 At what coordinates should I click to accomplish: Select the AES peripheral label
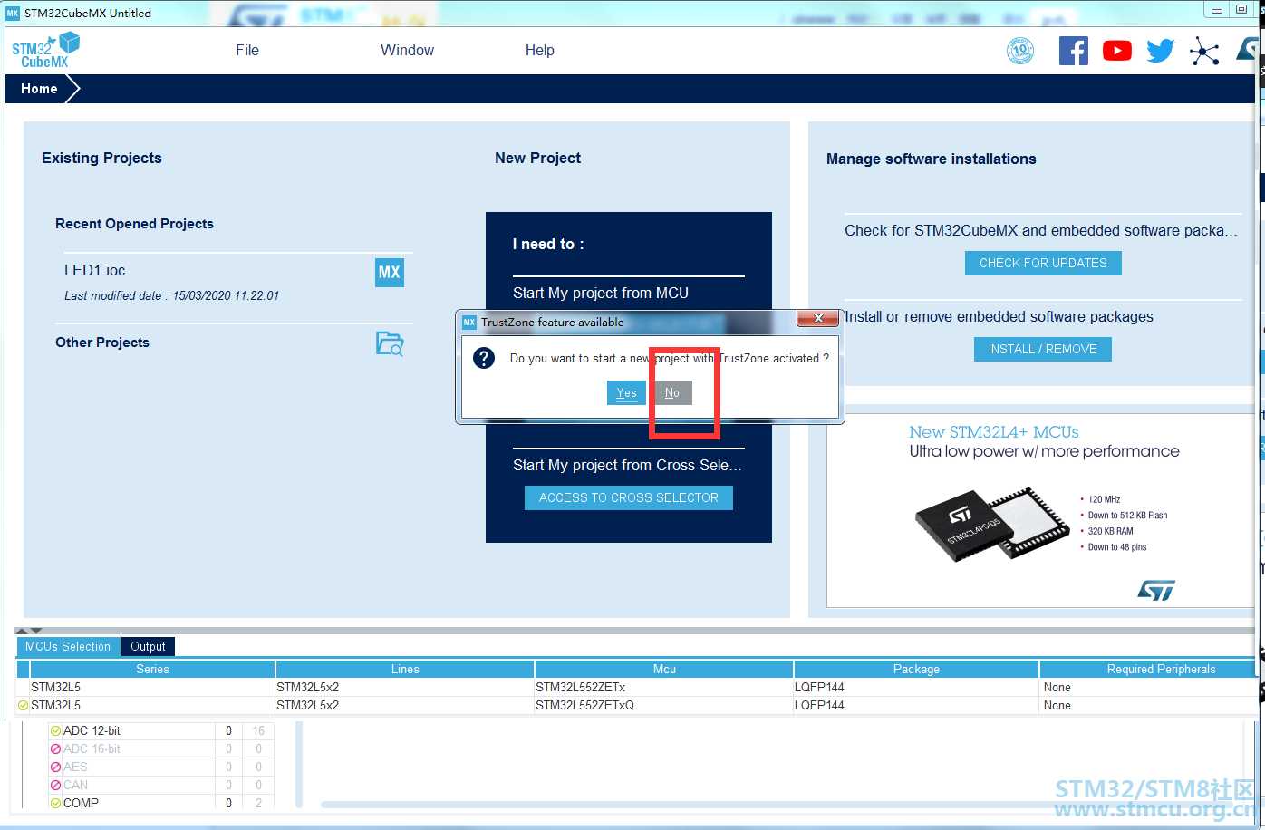click(75, 767)
